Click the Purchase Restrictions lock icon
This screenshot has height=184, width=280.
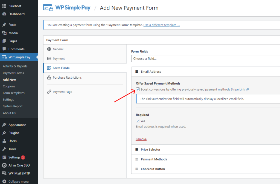pos(49,78)
